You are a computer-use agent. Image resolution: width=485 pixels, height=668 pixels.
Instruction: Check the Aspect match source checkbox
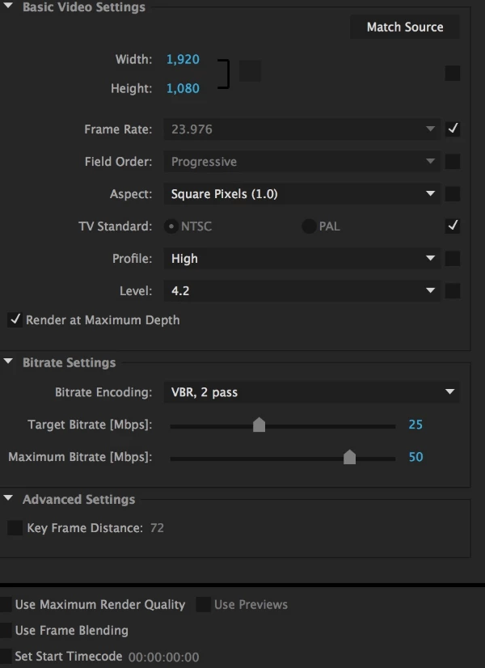coord(452,194)
